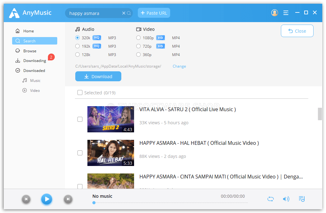The height and width of the screenshot is (213, 326).
Task: Minimize the AnyMusic window
Action: (x=297, y=13)
